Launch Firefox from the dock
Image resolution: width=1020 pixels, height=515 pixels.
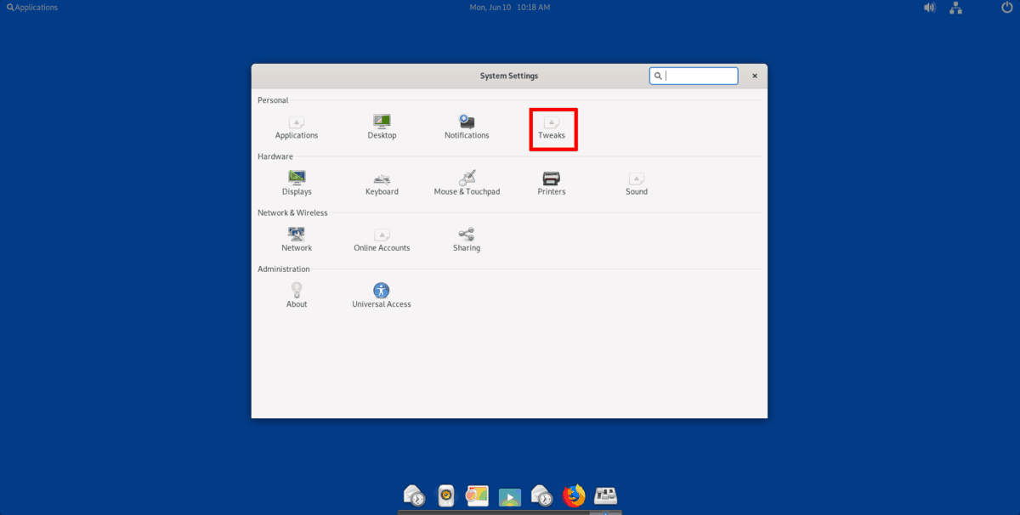click(x=574, y=495)
